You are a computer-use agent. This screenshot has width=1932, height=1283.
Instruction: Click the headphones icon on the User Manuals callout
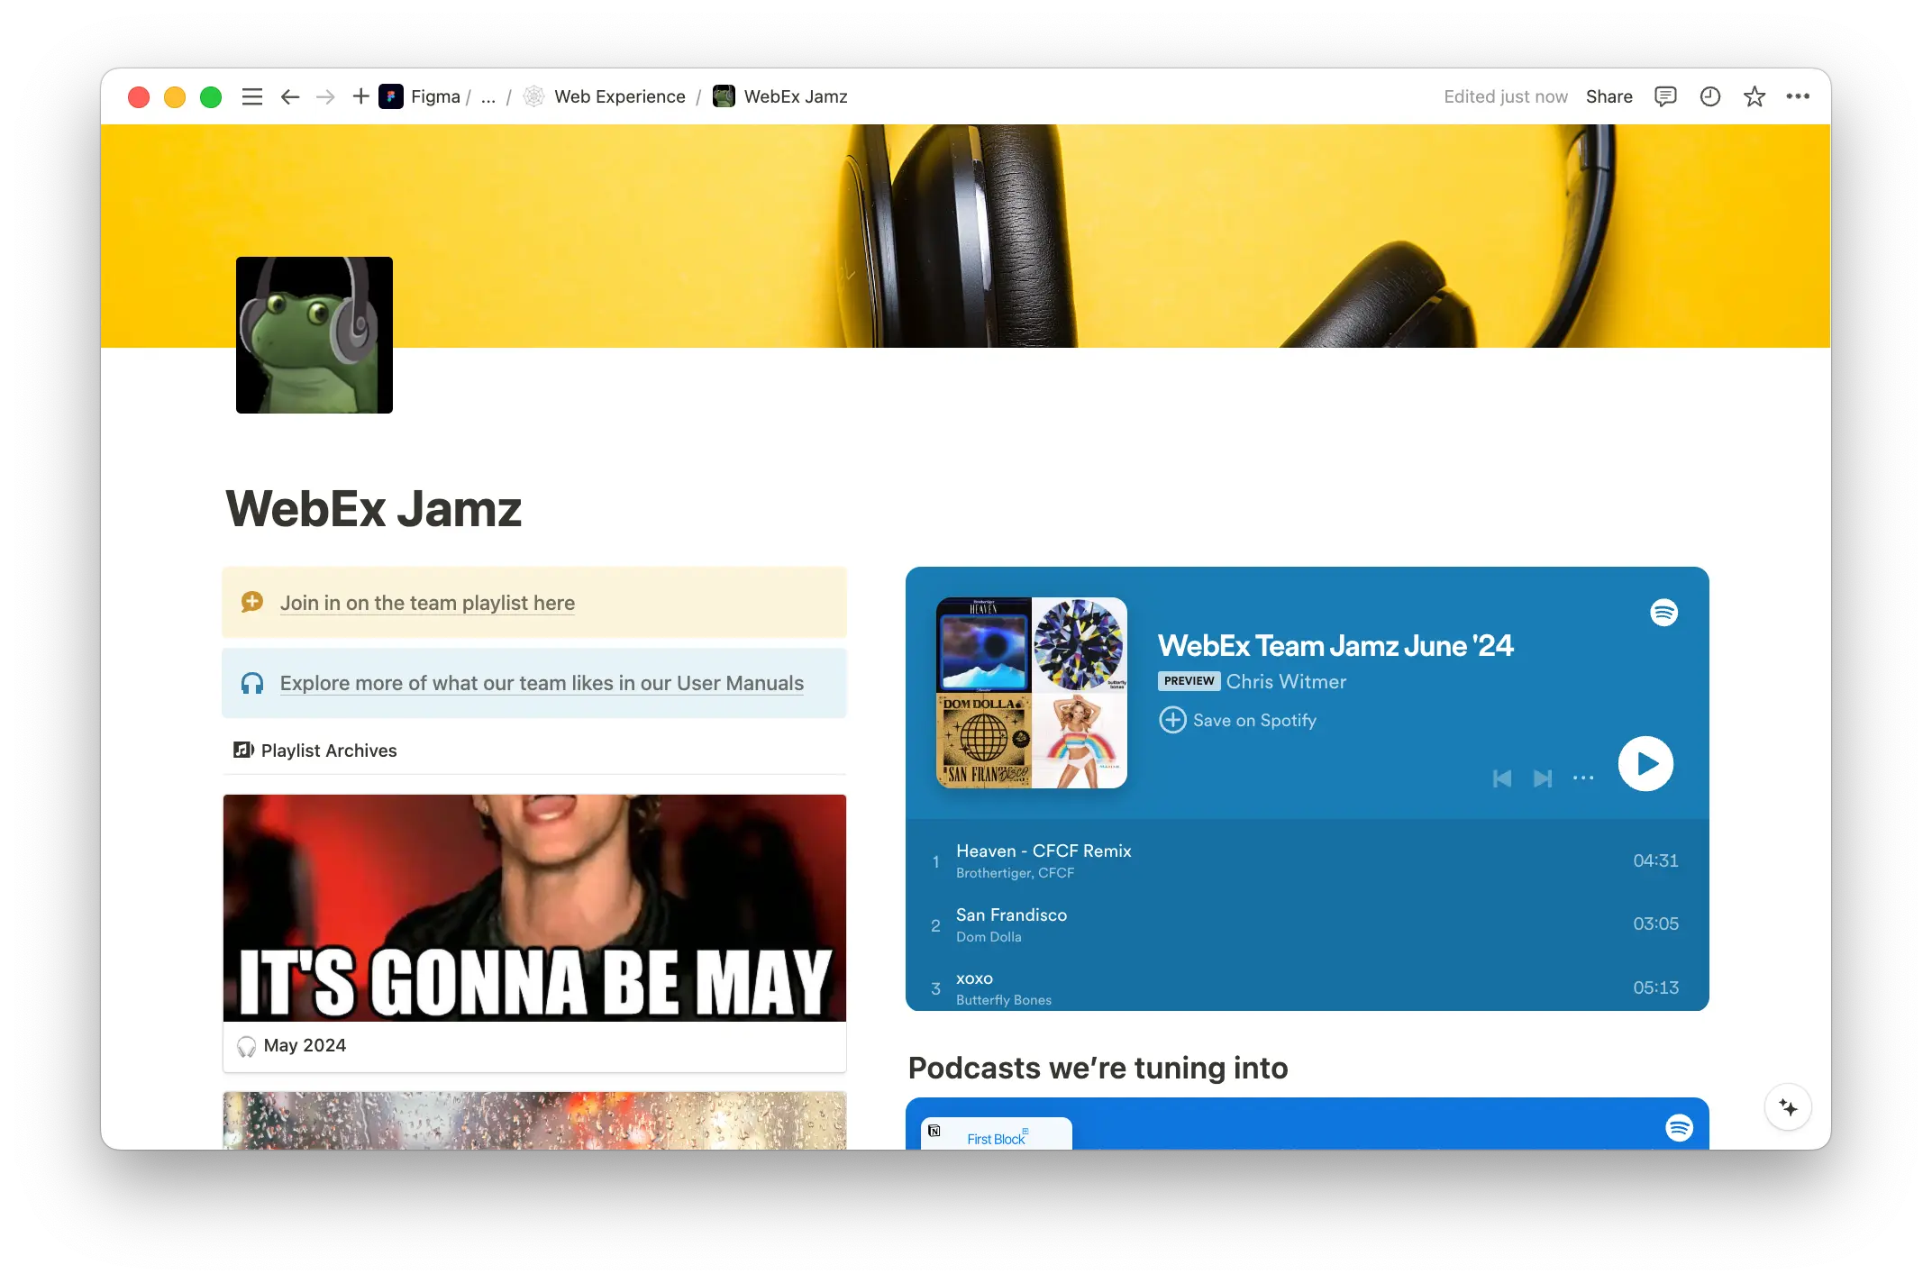pyautogui.click(x=252, y=683)
